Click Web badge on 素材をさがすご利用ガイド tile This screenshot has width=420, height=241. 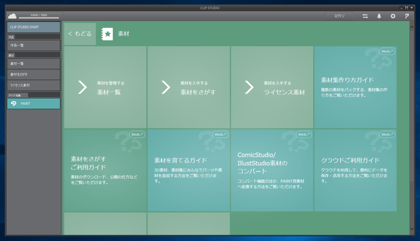[x=137, y=135]
